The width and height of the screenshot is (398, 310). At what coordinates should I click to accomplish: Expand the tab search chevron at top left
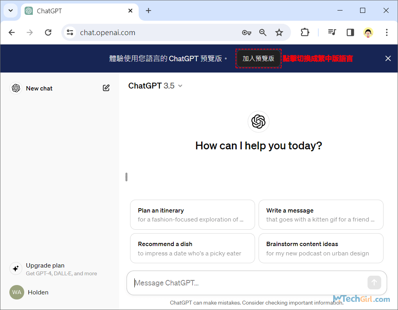click(10, 10)
